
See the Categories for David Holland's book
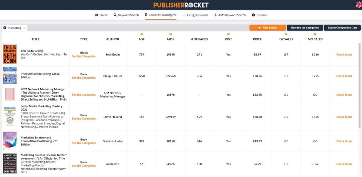click(83, 119)
